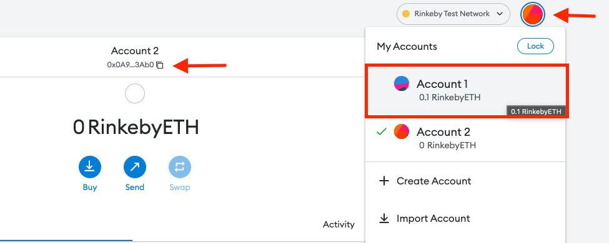Screen dimensions: 609x243
Task: Click 0 RinkebyETH balance under Account 2
Action: (x=447, y=146)
